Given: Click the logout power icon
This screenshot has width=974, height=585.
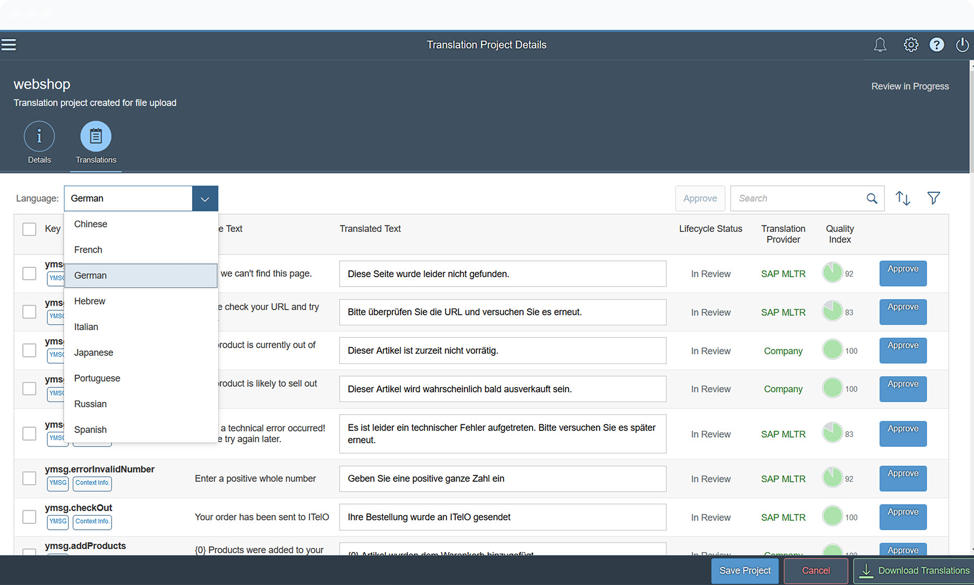Looking at the screenshot, I should [x=962, y=44].
